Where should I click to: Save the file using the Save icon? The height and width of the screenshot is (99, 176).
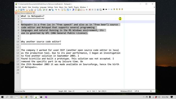point(21,10)
